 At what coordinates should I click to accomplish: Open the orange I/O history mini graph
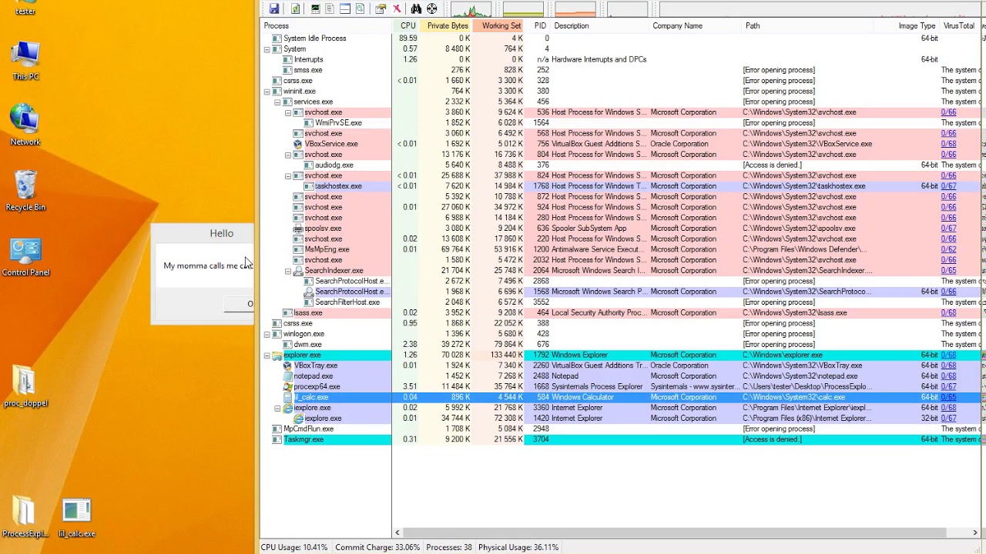coord(575,9)
